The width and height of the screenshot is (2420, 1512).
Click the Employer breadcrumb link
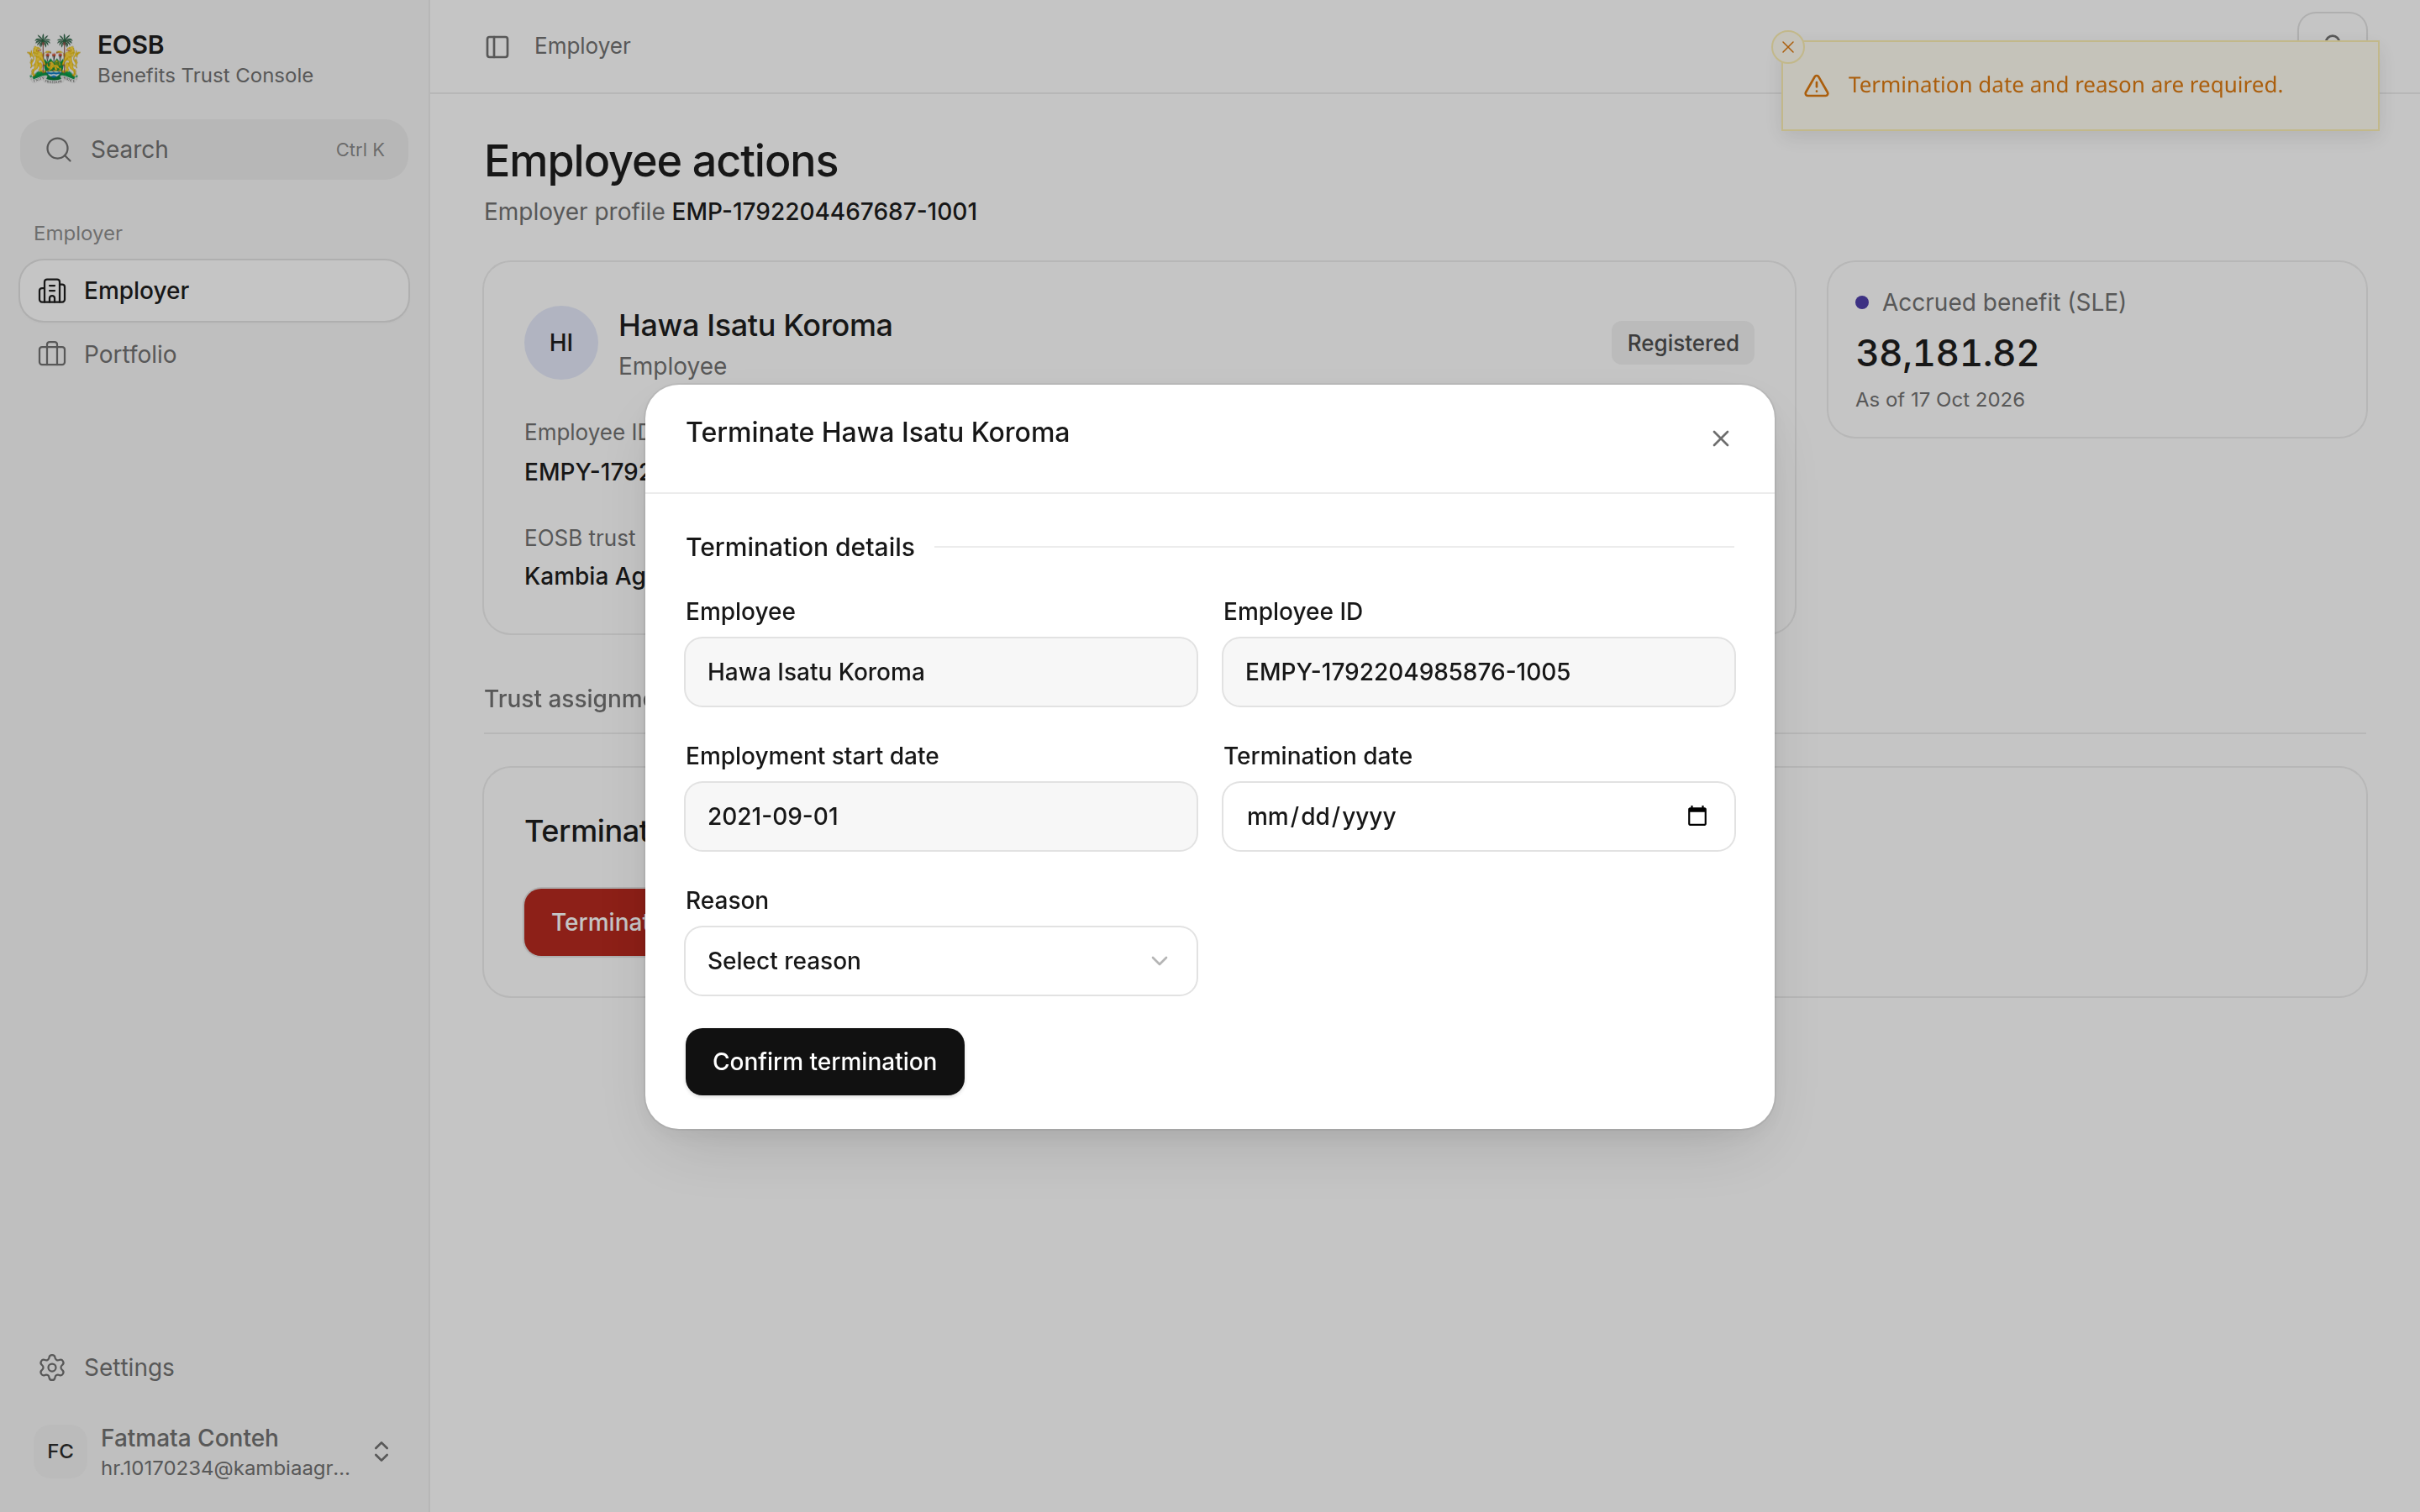click(x=582, y=46)
